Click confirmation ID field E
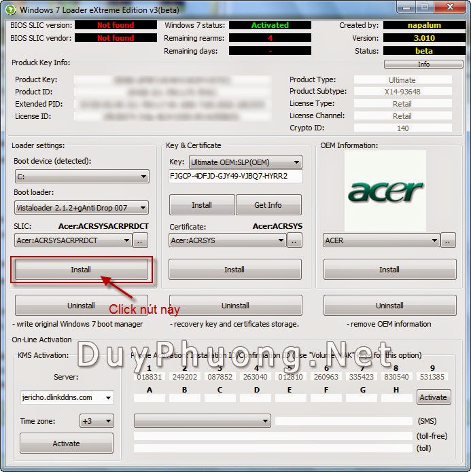This screenshot has width=471, height=472. click(x=291, y=399)
